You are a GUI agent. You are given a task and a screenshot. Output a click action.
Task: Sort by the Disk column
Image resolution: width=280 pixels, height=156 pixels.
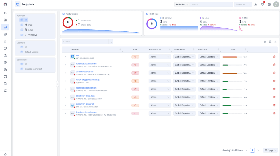click(245, 50)
